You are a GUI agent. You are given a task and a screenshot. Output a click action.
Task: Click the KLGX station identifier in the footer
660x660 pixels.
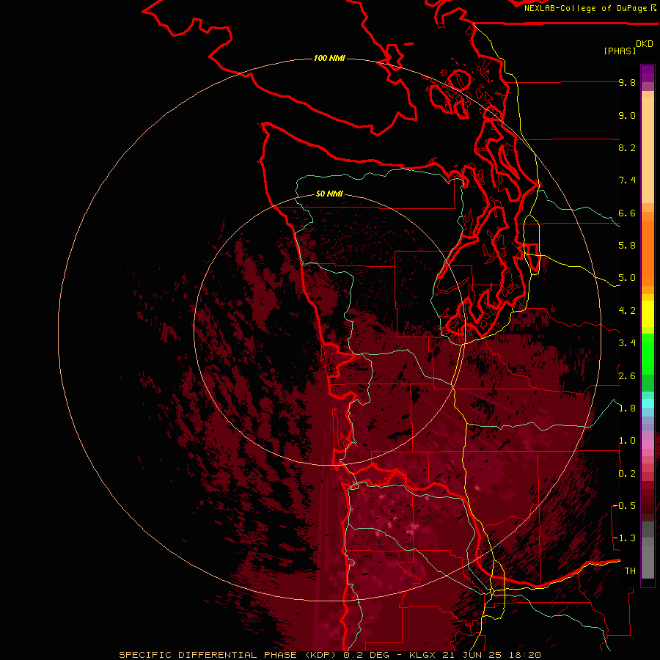click(423, 655)
